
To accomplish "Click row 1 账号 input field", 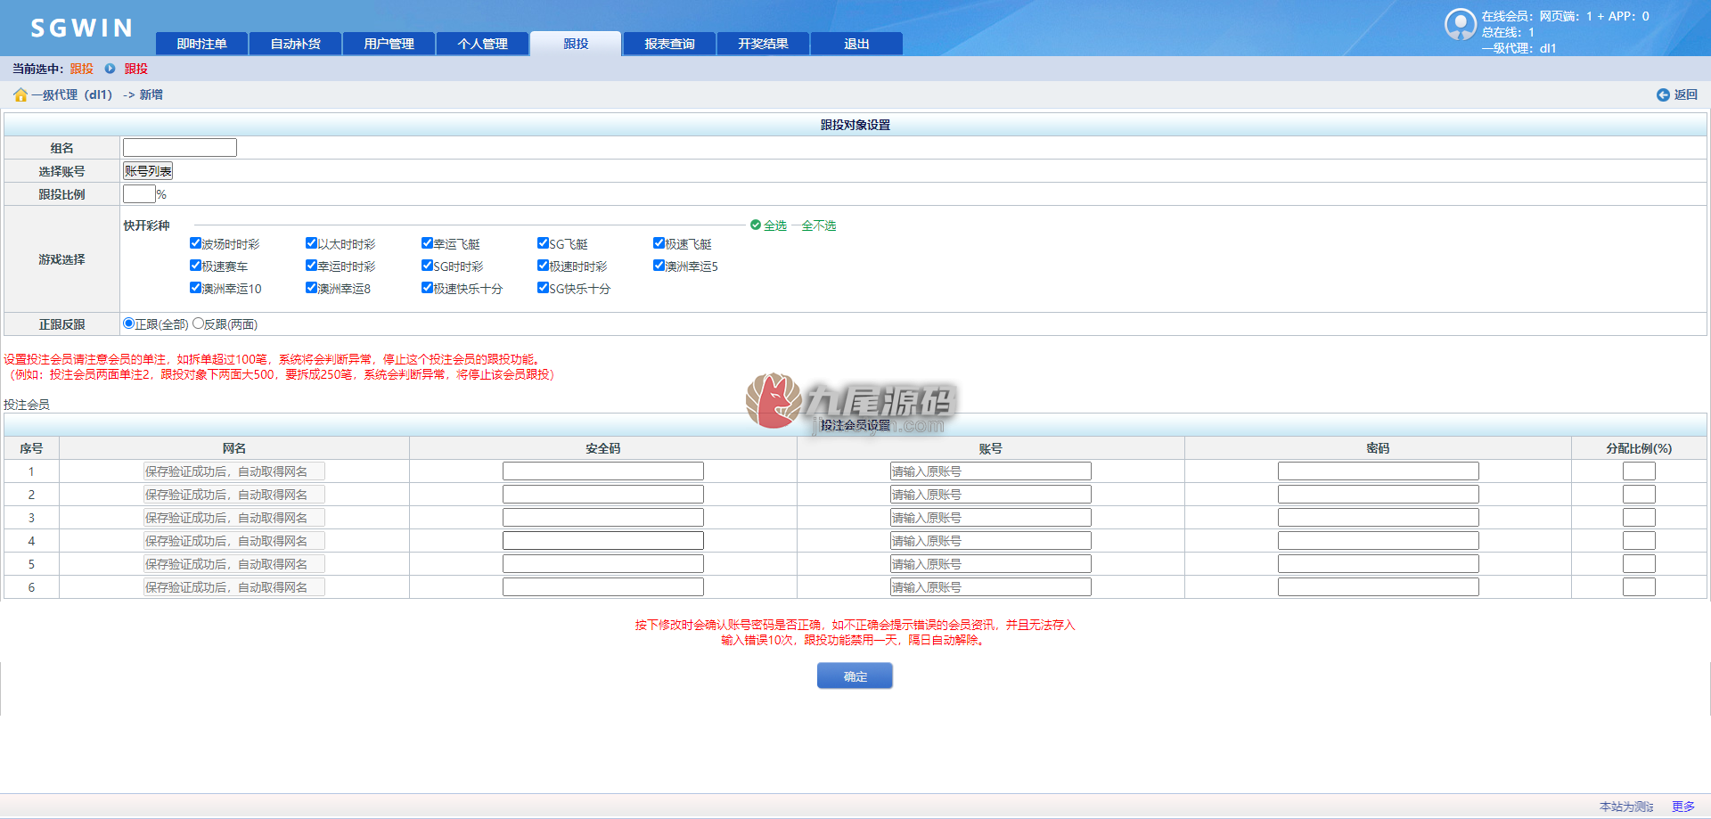I will point(990,471).
